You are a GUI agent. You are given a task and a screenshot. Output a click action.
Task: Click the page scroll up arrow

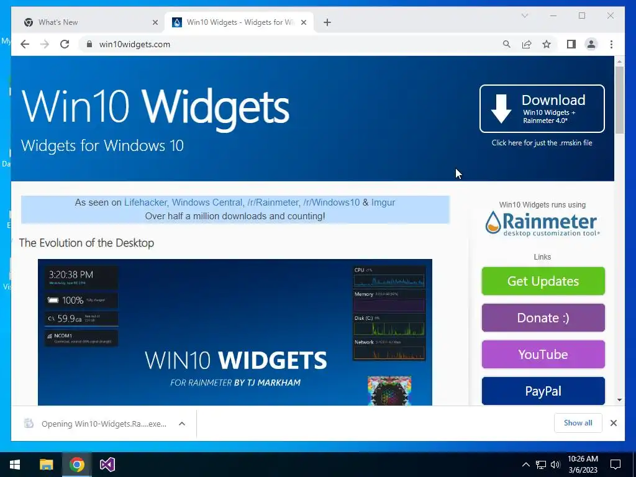point(619,61)
